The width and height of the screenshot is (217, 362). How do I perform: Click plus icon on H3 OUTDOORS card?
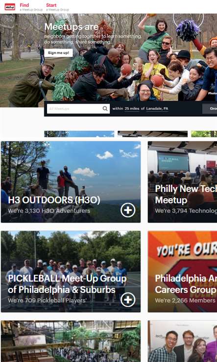128,210
